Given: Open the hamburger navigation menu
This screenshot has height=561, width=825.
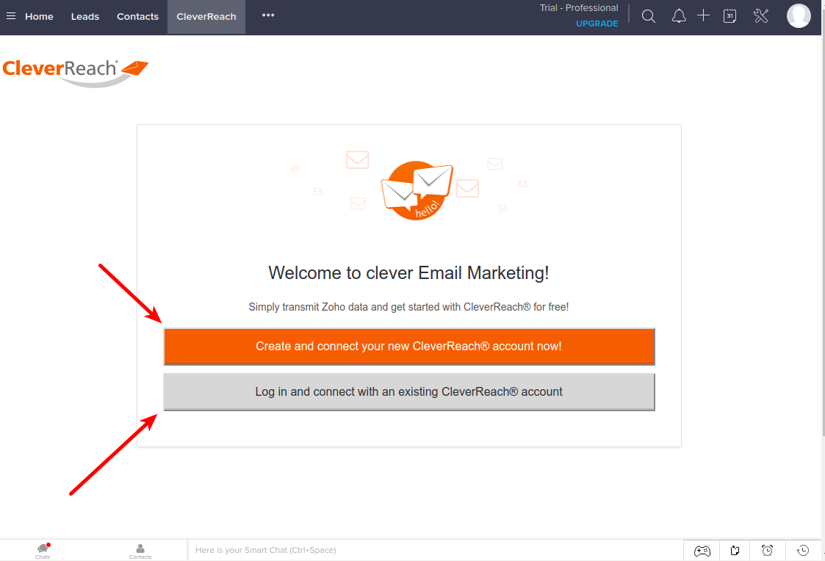Looking at the screenshot, I should coord(11,16).
